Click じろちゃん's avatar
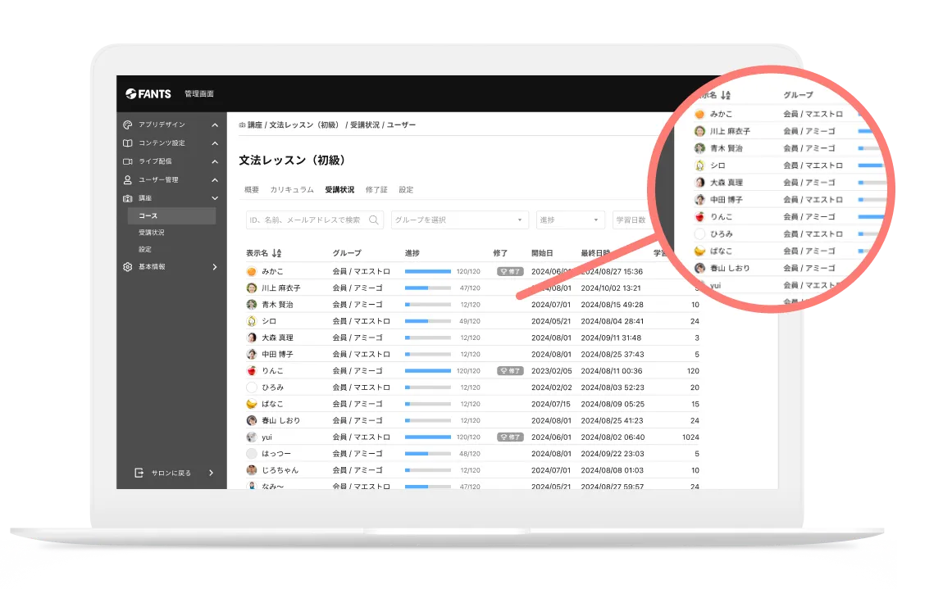 pyautogui.click(x=252, y=470)
